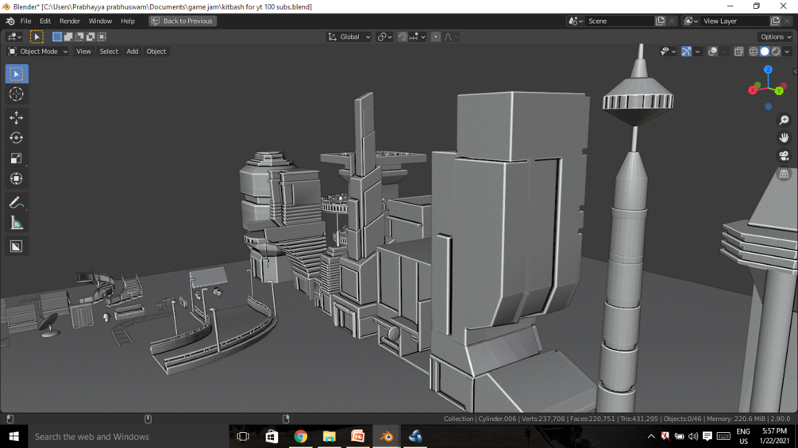The width and height of the screenshot is (798, 448).
Task: Open the Object Mode dropdown
Action: point(38,52)
